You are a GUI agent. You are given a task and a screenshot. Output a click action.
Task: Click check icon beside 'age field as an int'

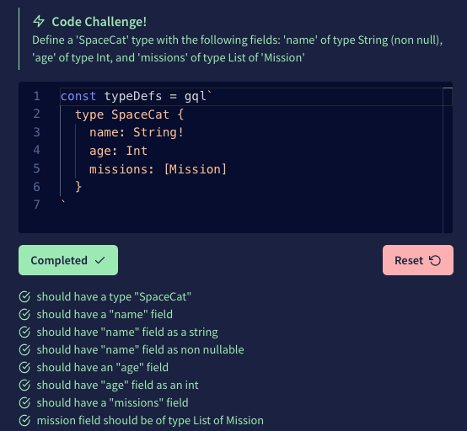click(x=24, y=386)
